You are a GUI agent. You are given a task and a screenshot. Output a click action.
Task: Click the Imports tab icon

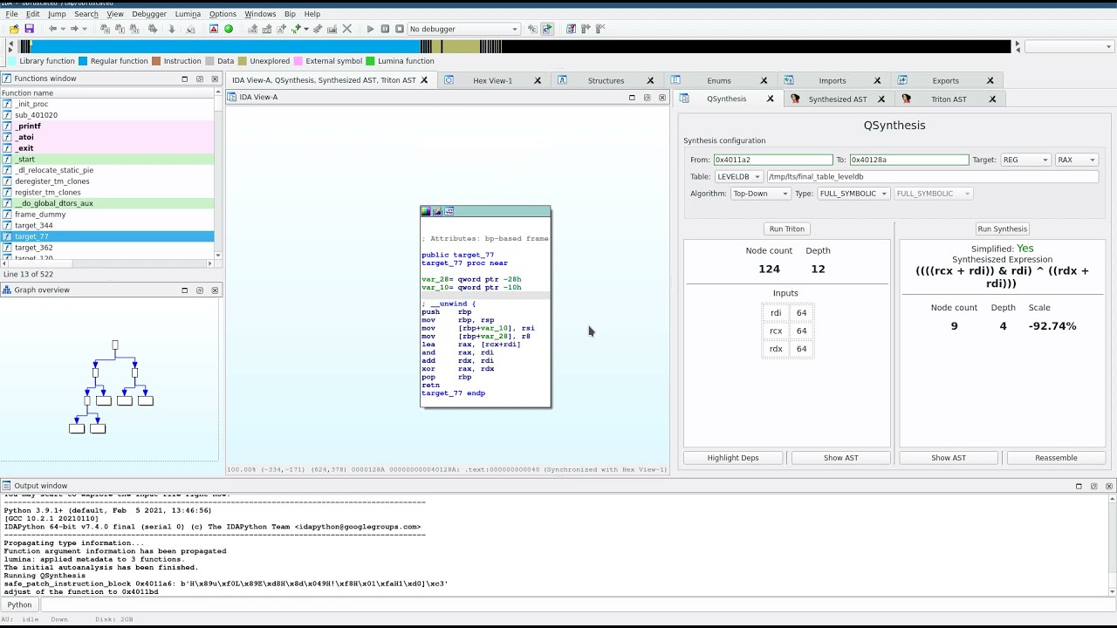[x=789, y=80]
